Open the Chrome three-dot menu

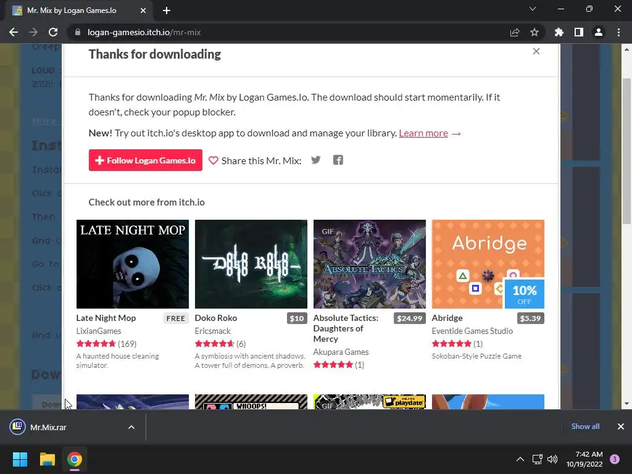click(618, 32)
